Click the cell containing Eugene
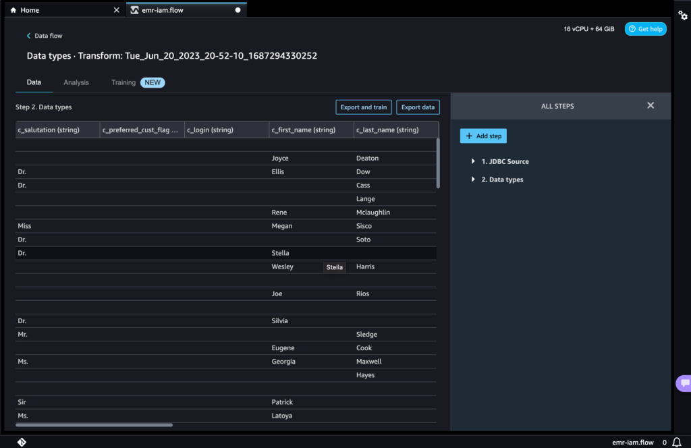This screenshot has height=448, width=691. click(x=312, y=348)
